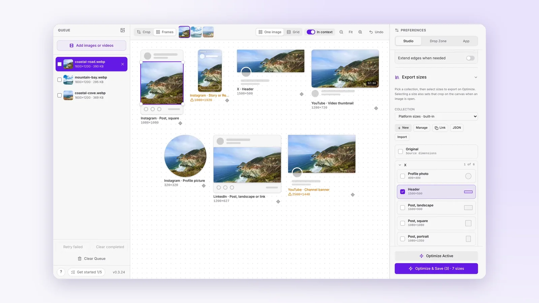Select One image view mode
Viewport: 539px width, 303px height.
pyautogui.click(x=270, y=32)
